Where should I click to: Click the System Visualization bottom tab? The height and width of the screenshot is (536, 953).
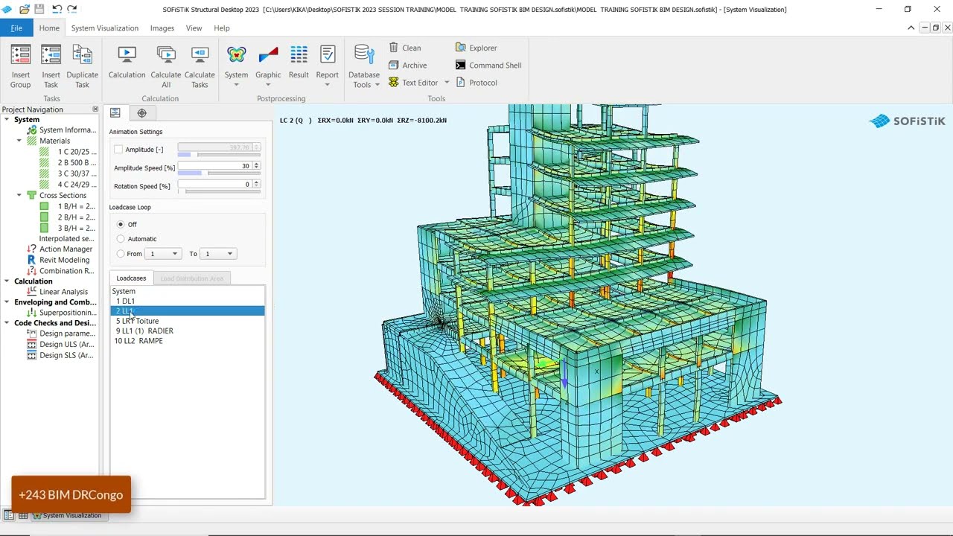tap(71, 515)
